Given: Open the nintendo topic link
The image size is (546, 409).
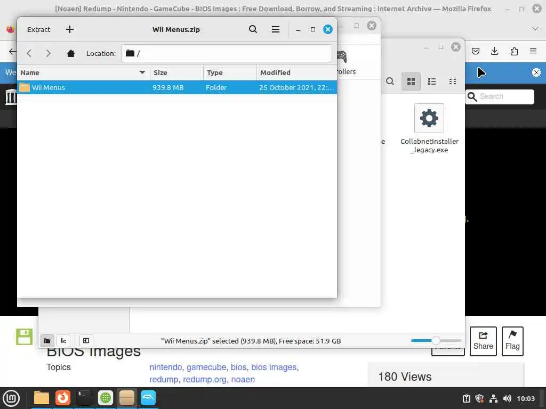Looking at the screenshot, I should click(x=165, y=367).
